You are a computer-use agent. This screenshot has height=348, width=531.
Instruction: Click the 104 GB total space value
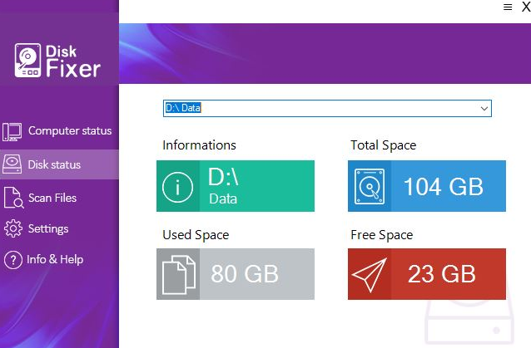coord(444,187)
